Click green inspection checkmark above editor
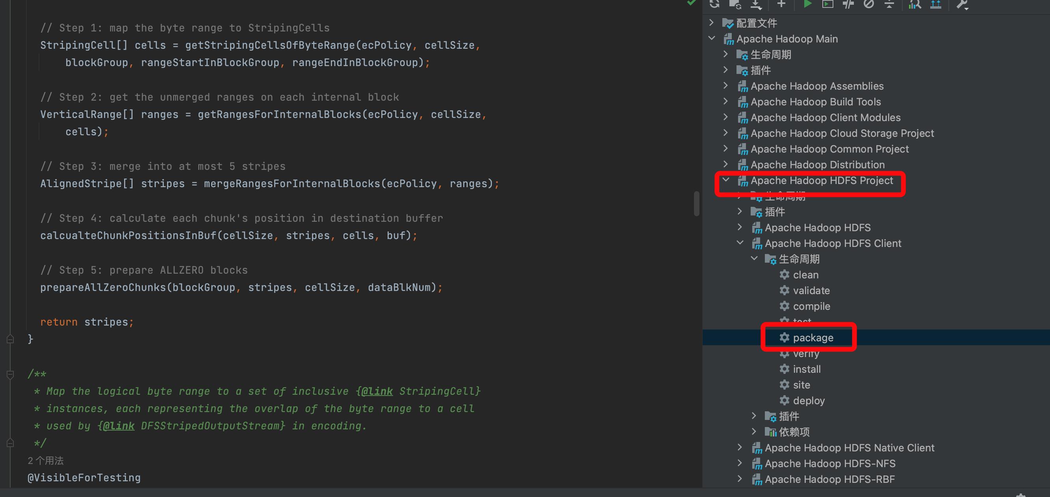Screen dimensions: 1050x497 [x=691, y=2]
